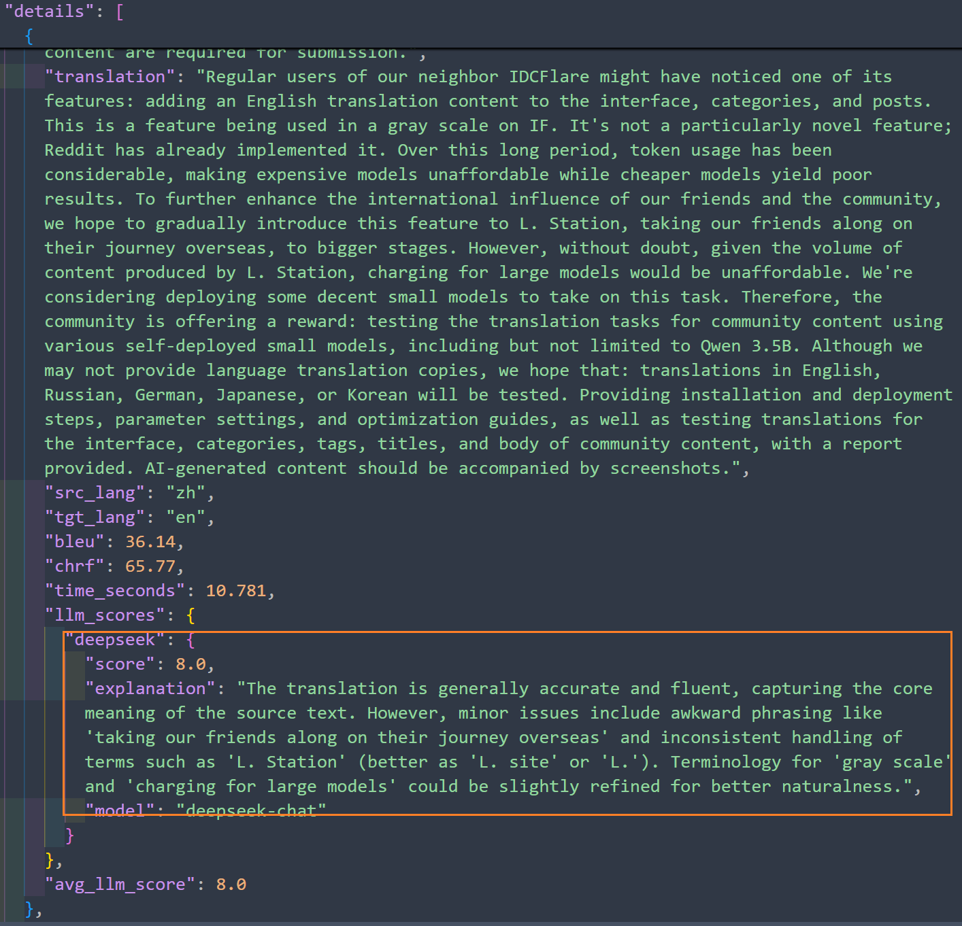Click the "translation" key

pos(110,77)
